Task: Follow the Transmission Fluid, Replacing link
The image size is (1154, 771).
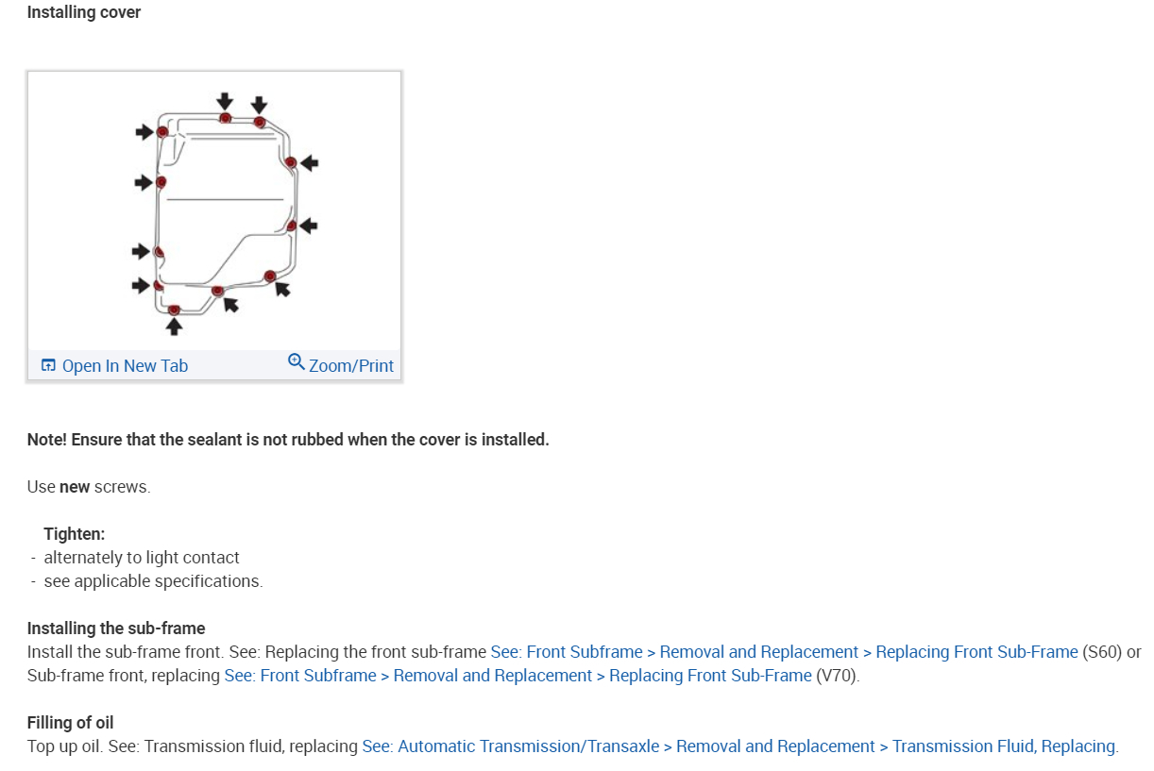Action: tap(1004, 746)
